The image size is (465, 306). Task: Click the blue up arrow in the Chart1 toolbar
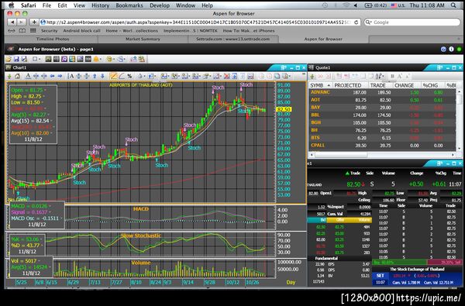[95, 76]
